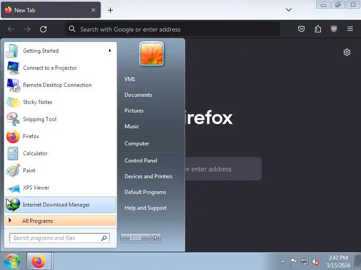Screen dimensions: 361x270
Task: Click muted volume tray icon
Action: point(315,261)
